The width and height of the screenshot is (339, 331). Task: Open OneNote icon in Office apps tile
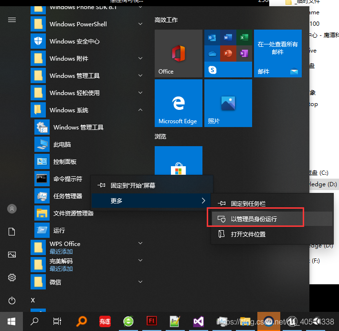244,53
